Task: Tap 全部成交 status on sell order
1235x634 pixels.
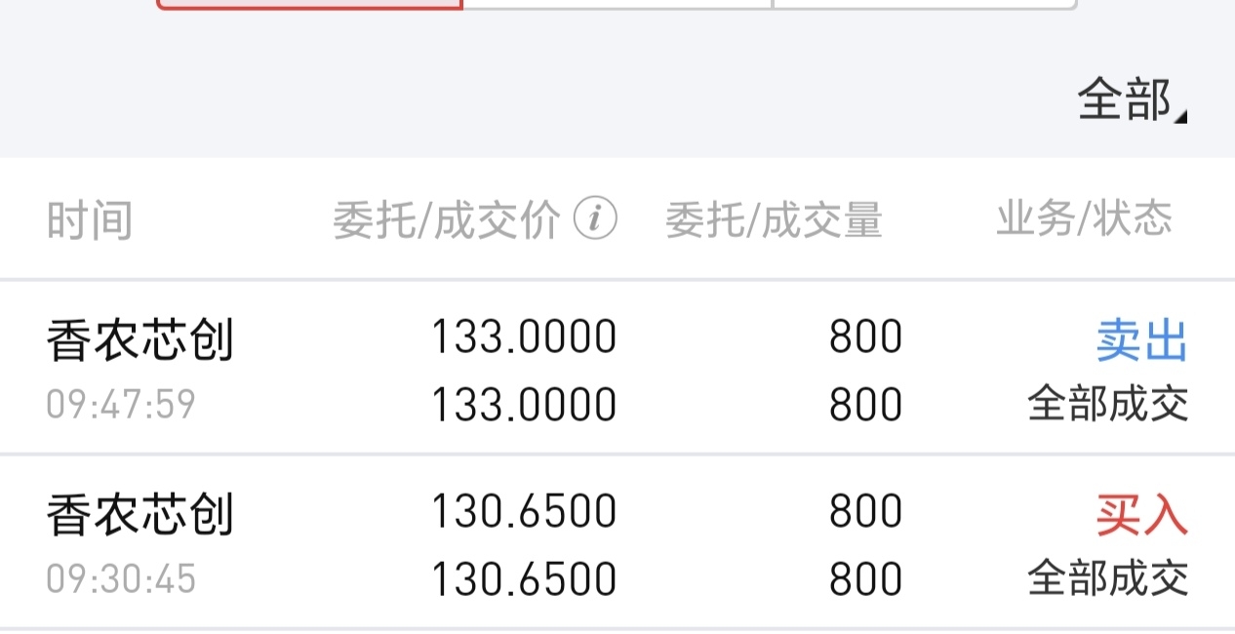Action: pos(1108,404)
